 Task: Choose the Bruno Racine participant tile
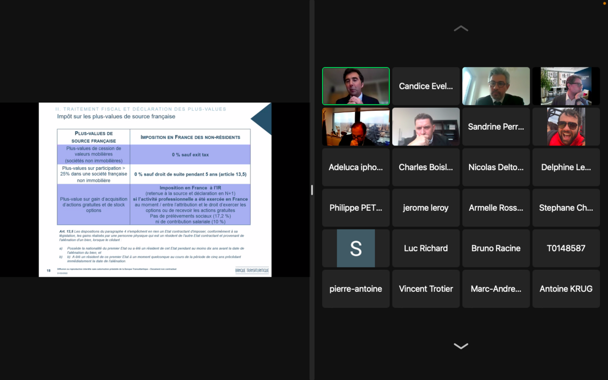(x=496, y=248)
